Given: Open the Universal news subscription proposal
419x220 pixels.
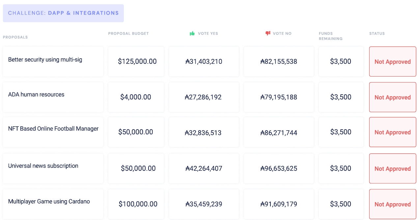Looking at the screenshot, I should 43,166.
